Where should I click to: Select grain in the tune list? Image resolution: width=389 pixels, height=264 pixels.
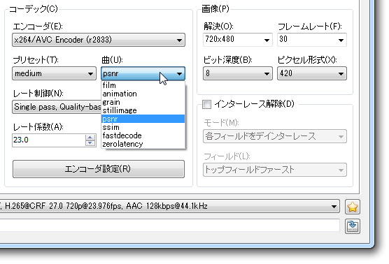(x=143, y=102)
